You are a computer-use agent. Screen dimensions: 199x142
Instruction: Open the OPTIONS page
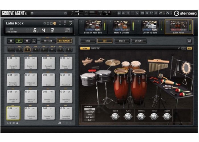coord(139,41)
